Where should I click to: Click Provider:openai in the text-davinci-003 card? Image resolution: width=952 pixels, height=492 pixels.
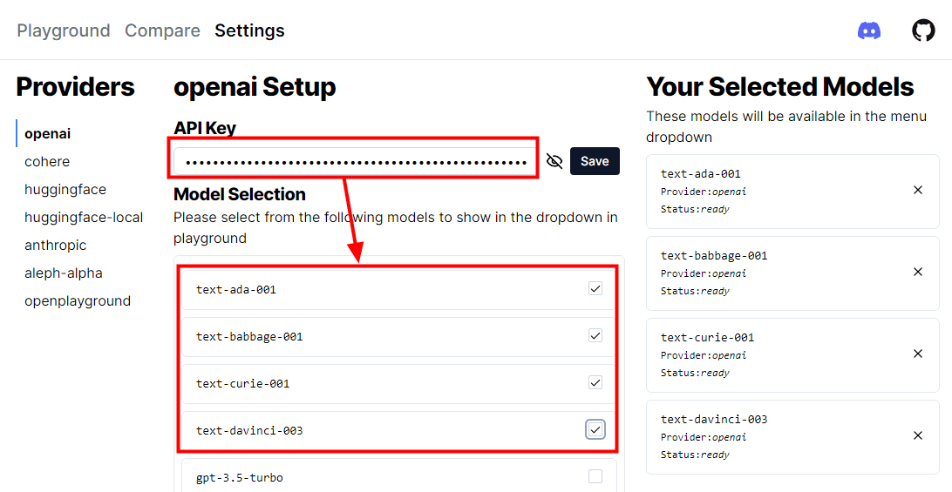(704, 437)
